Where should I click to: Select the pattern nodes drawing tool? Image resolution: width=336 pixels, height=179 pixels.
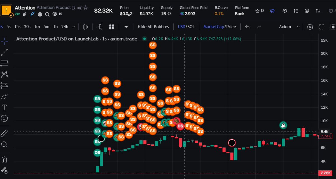coord(4,74)
